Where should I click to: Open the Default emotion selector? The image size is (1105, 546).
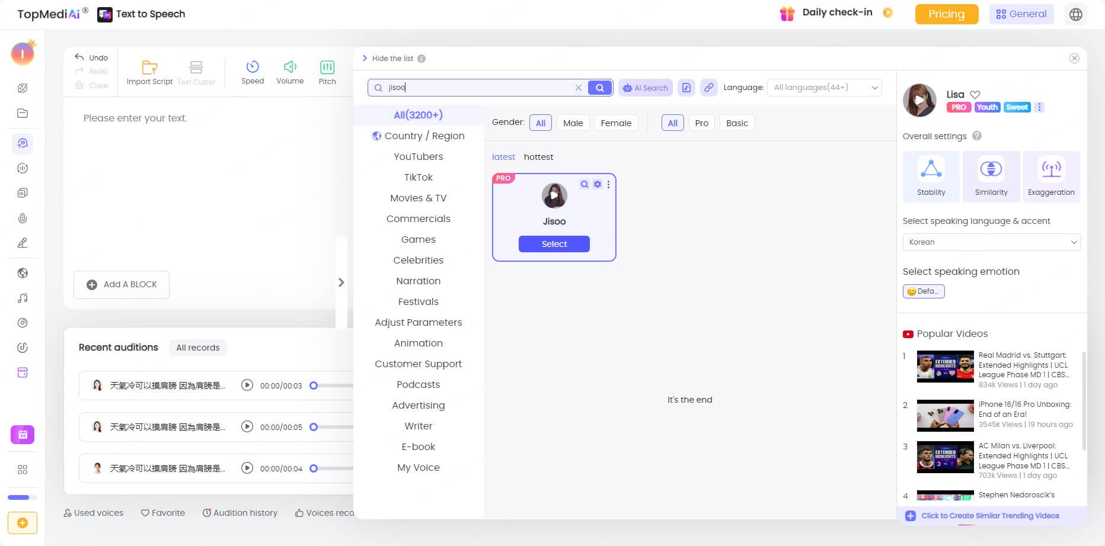[923, 291]
